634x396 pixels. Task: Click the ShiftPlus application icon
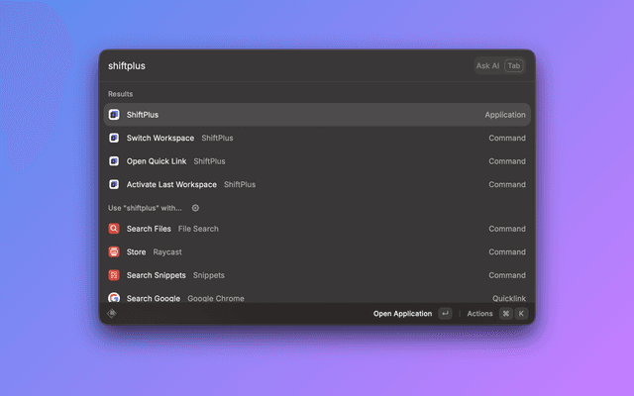[x=114, y=115]
